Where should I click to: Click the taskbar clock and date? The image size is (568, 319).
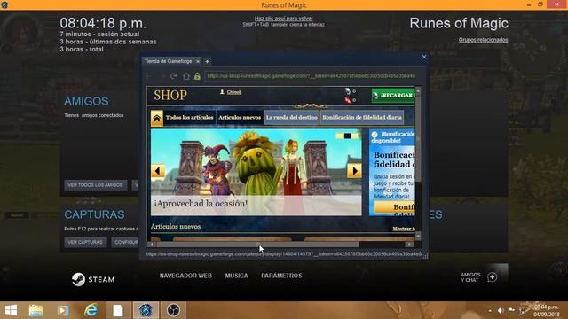(546, 311)
